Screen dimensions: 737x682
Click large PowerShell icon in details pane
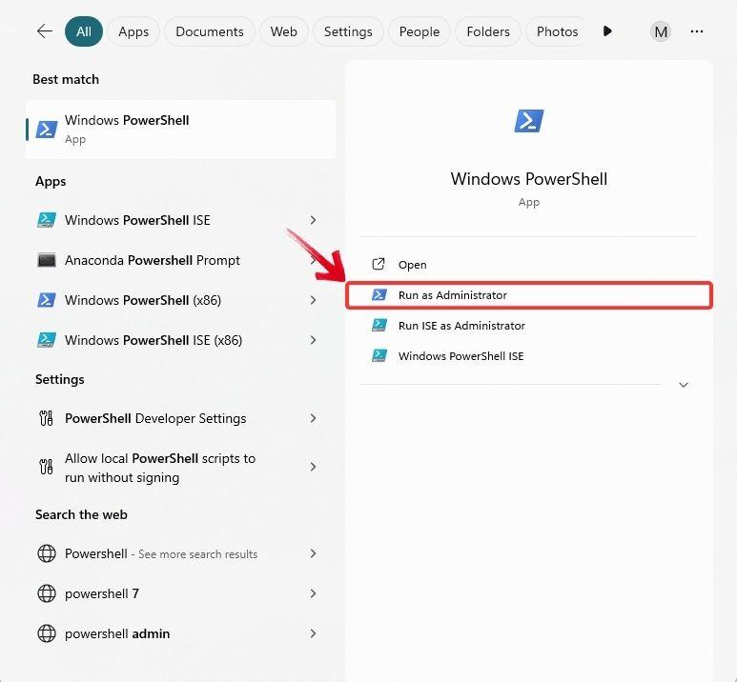(x=529, y=121)
